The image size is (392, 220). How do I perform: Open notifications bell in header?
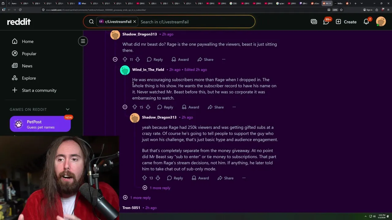pos(366,22)
